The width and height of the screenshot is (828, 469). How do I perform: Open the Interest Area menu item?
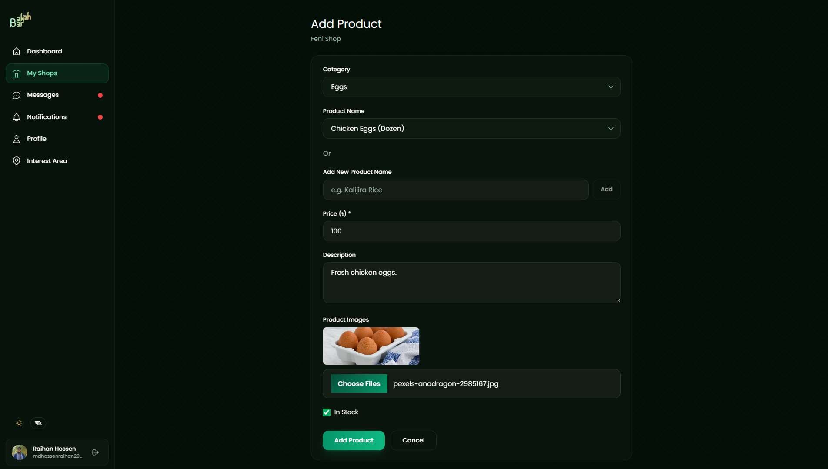[x=47, y=161]
